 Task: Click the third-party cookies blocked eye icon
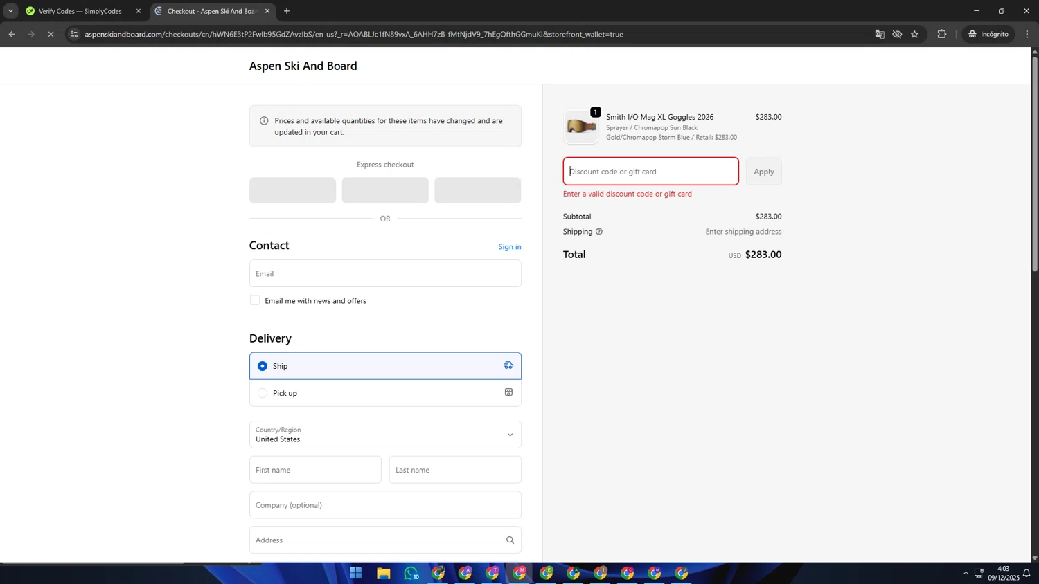click(897, 34)
